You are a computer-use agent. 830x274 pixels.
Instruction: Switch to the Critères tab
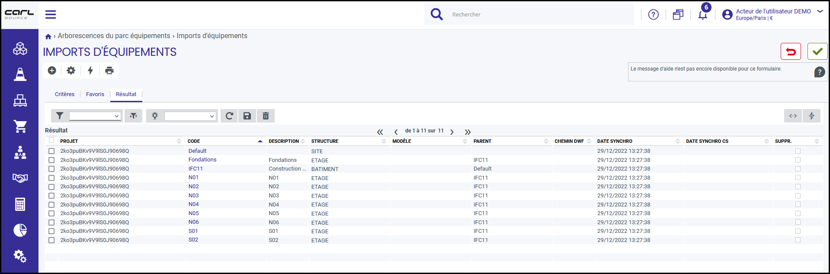[x=64, y=94]
